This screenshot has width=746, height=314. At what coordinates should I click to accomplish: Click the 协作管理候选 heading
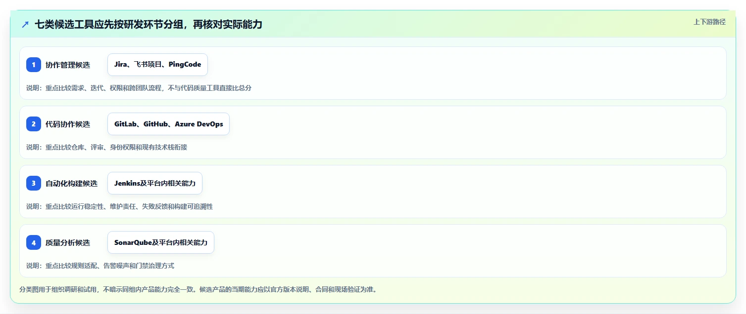68,65
